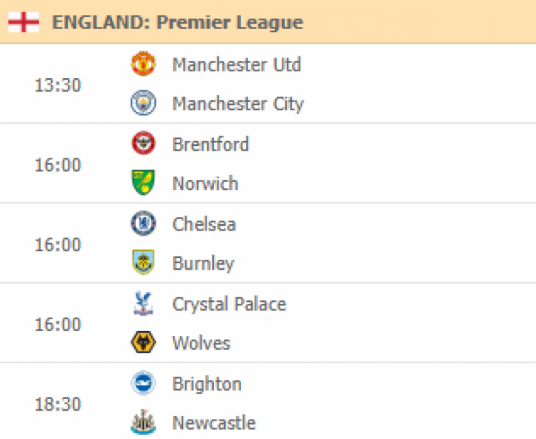536x439 pixels.
Task: Click the Newcastle club crest
Action: (x=144, y=422)
